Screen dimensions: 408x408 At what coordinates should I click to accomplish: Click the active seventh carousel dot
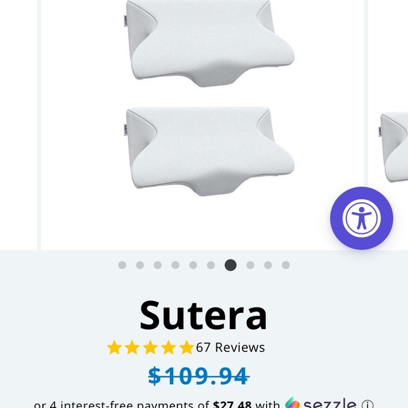pyautogui.click(x=231, y=265)
